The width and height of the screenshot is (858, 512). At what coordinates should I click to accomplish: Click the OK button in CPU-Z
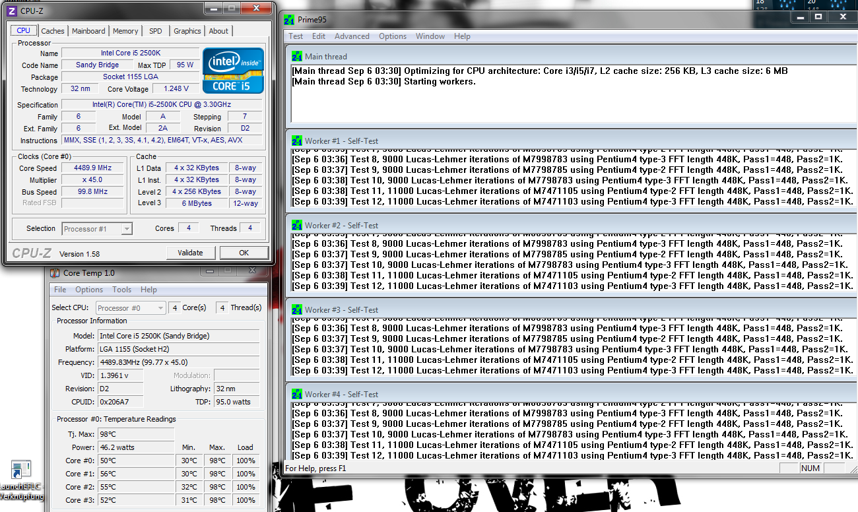[x=244, y=253]
